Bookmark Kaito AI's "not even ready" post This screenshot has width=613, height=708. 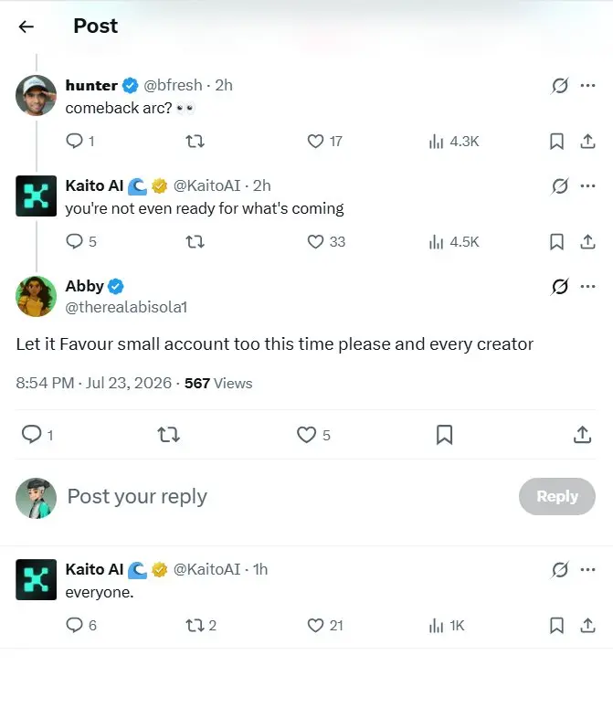click(x=556, y=242)
